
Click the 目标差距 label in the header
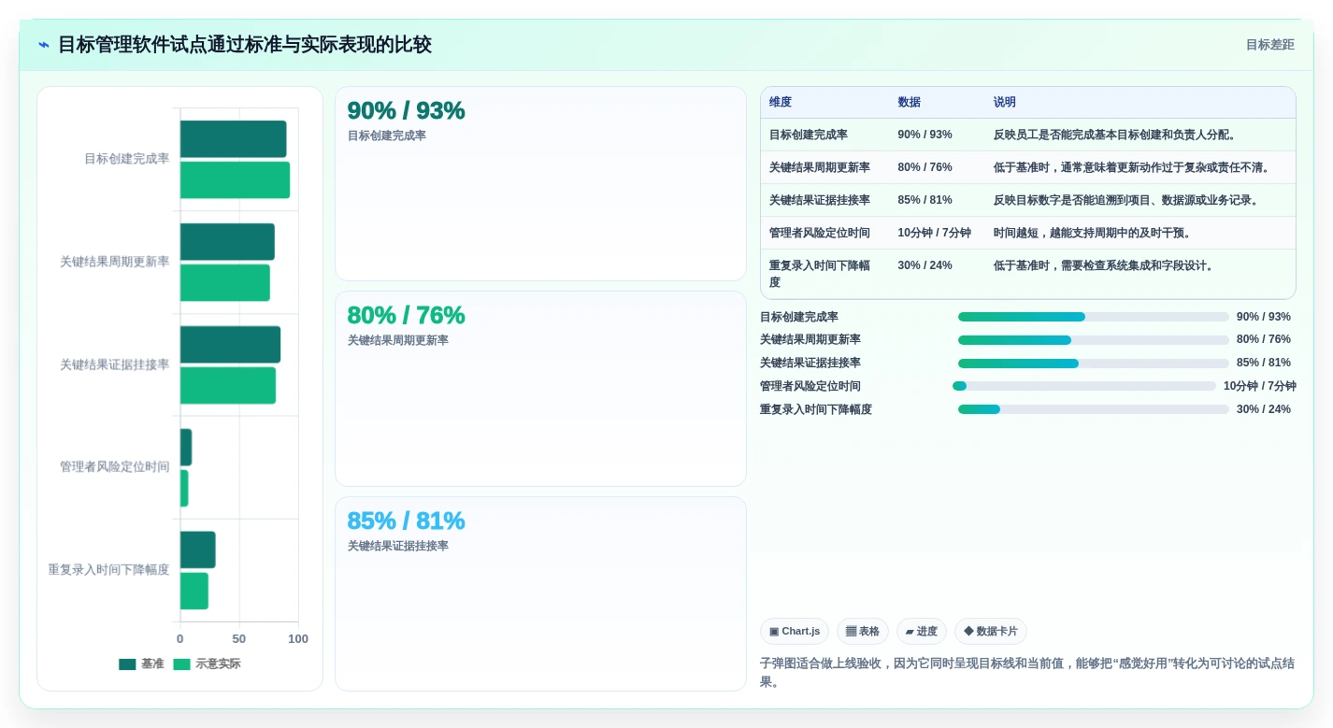[1269, 45]
